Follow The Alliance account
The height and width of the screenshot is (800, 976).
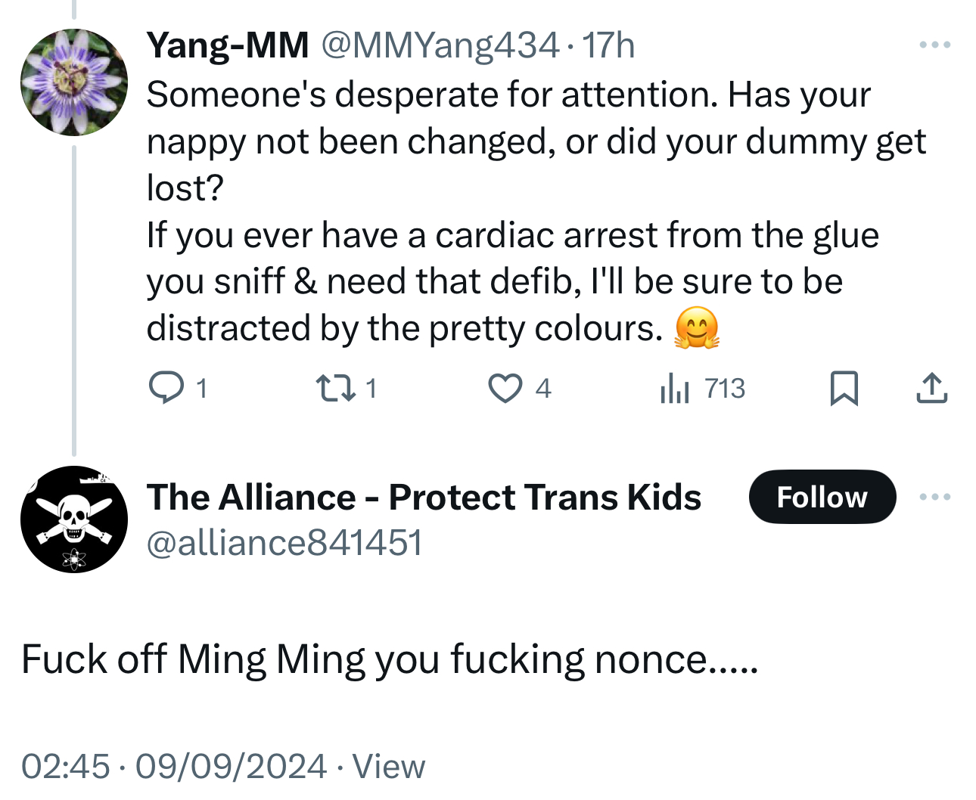pos(822,497)
